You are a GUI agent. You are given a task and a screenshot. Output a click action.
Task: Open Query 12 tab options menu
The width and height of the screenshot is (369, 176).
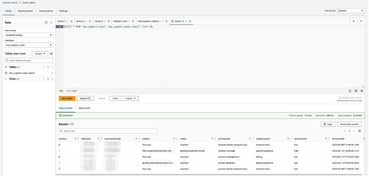point(186,21)
